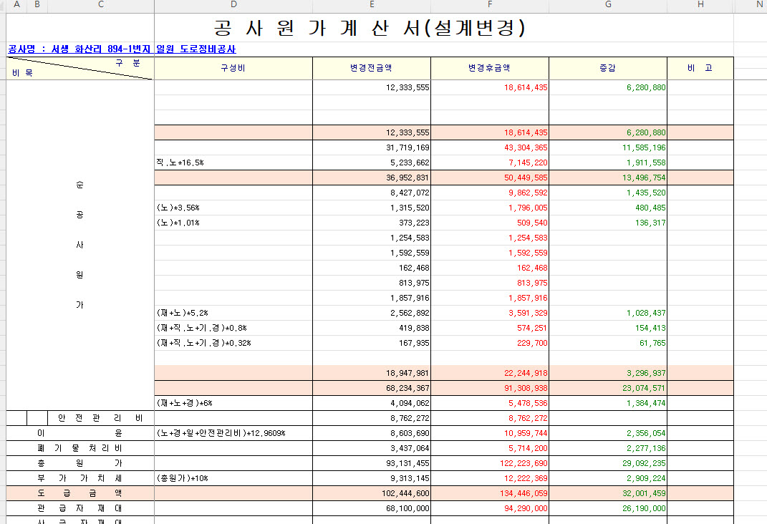Select the 안전관리비 label cell
767x524 pixels.
100,418
